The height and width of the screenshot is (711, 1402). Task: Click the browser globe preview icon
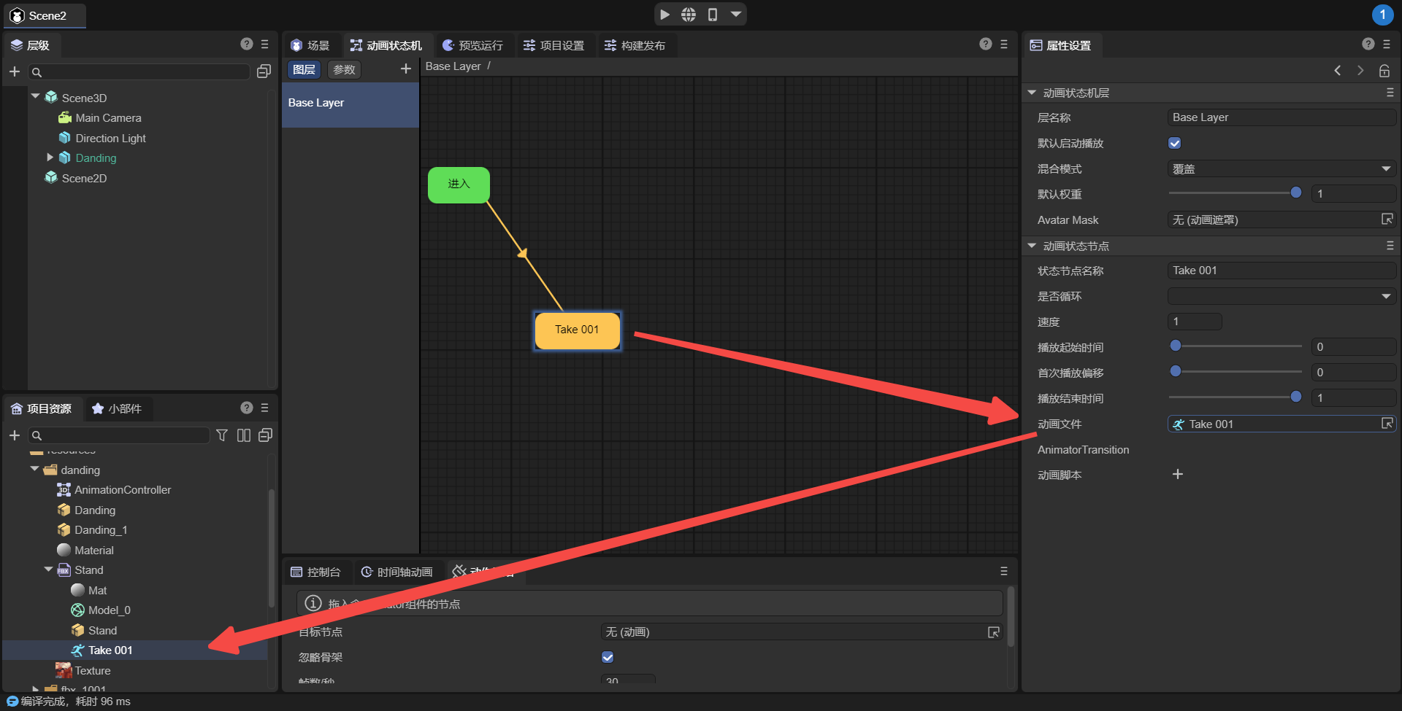689,15
